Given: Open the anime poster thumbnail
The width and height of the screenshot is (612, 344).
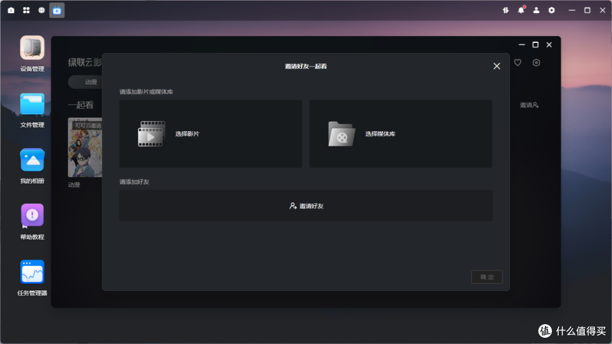Looking at the screenshot, I should (85, 147).
